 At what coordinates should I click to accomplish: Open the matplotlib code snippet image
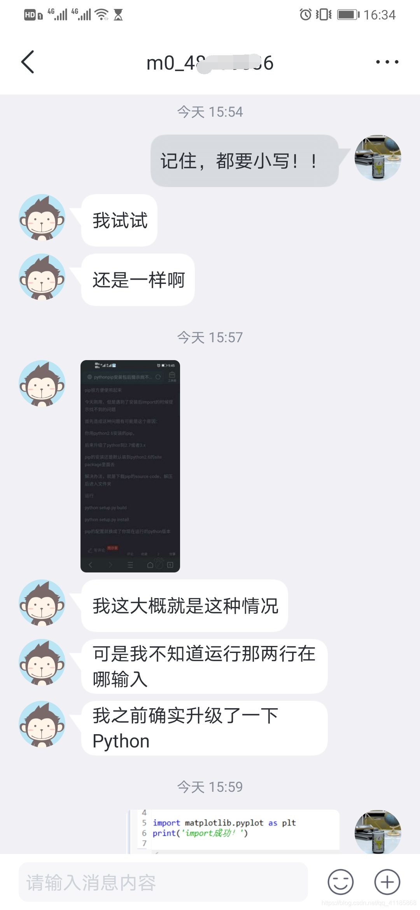[233, 831]
